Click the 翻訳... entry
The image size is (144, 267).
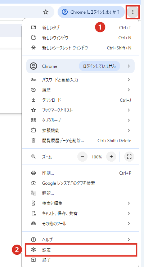pos(81,193)
